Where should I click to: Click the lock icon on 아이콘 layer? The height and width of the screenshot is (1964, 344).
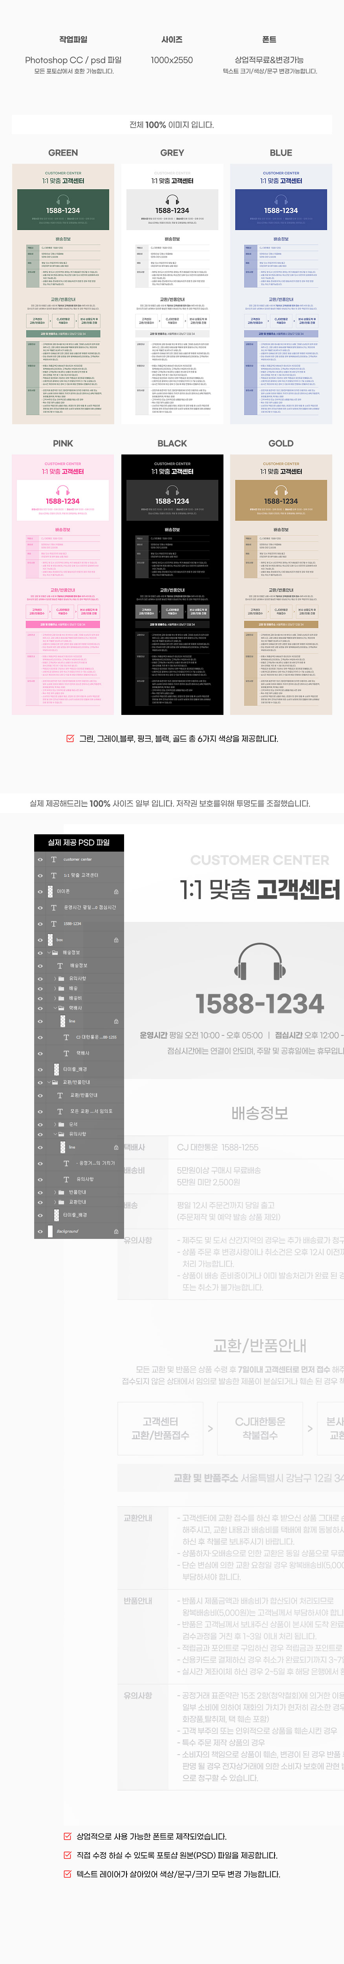tap(116, 891)
